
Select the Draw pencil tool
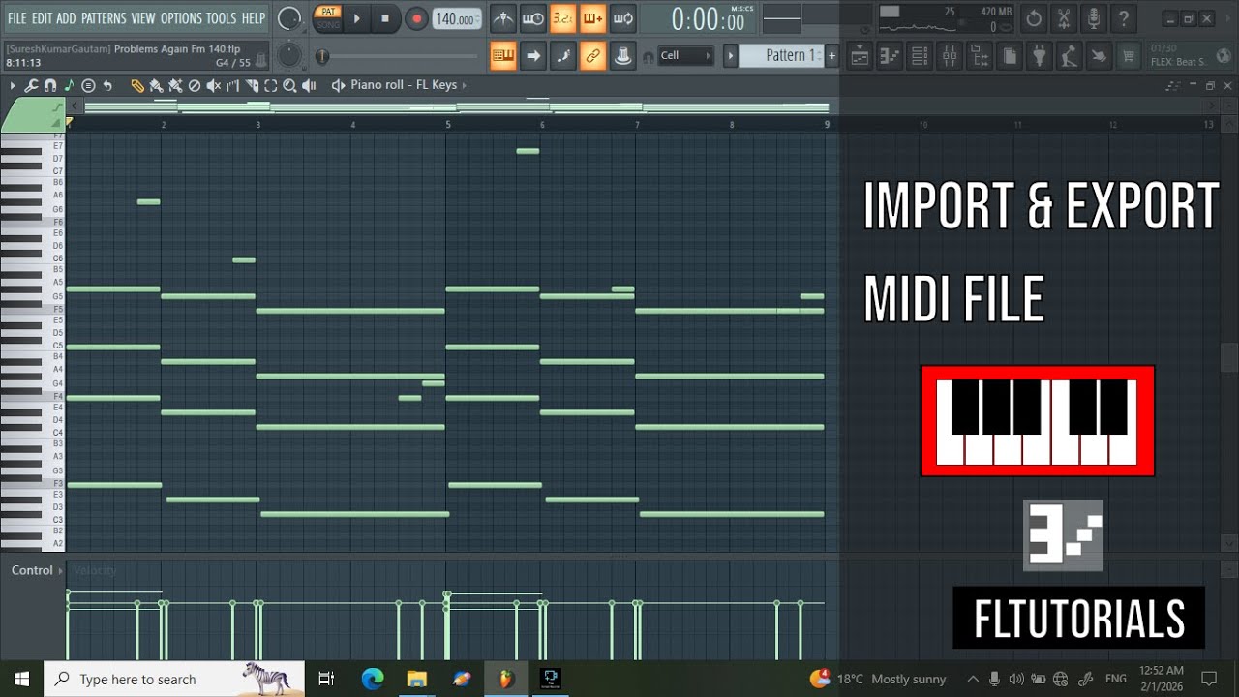coord(137,85)
